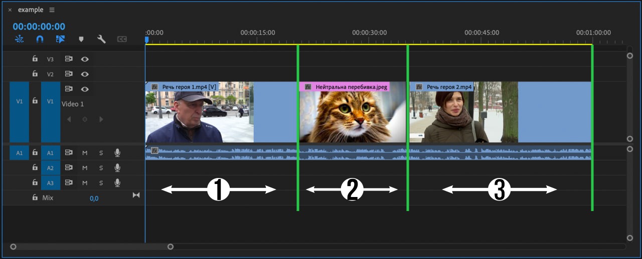
Task: Mute track A1
Action: 85,152
